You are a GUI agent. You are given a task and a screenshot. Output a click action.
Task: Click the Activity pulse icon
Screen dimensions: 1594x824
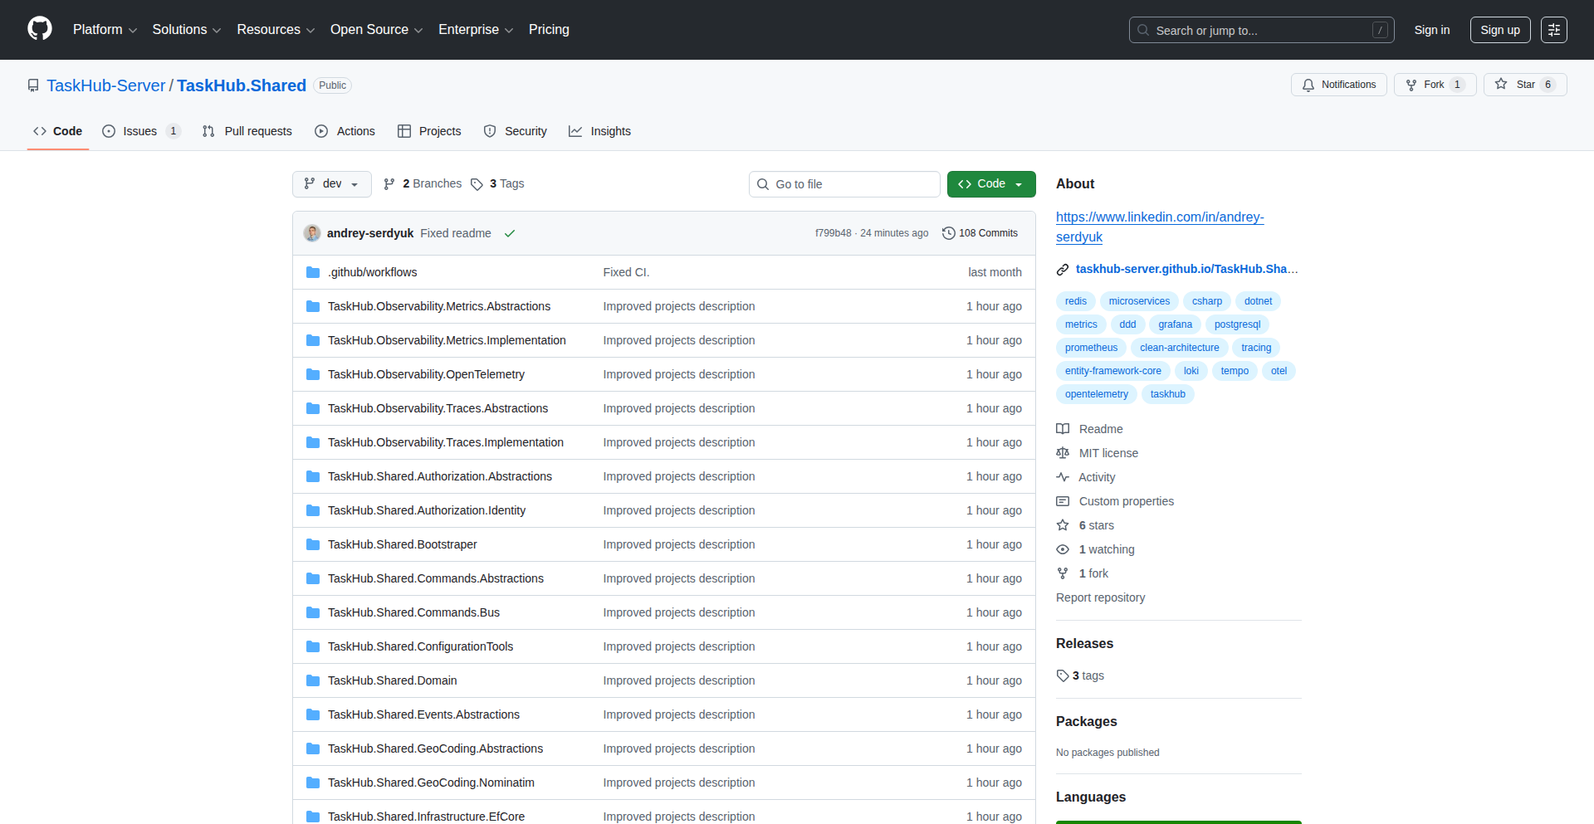tap(1063, 477)
